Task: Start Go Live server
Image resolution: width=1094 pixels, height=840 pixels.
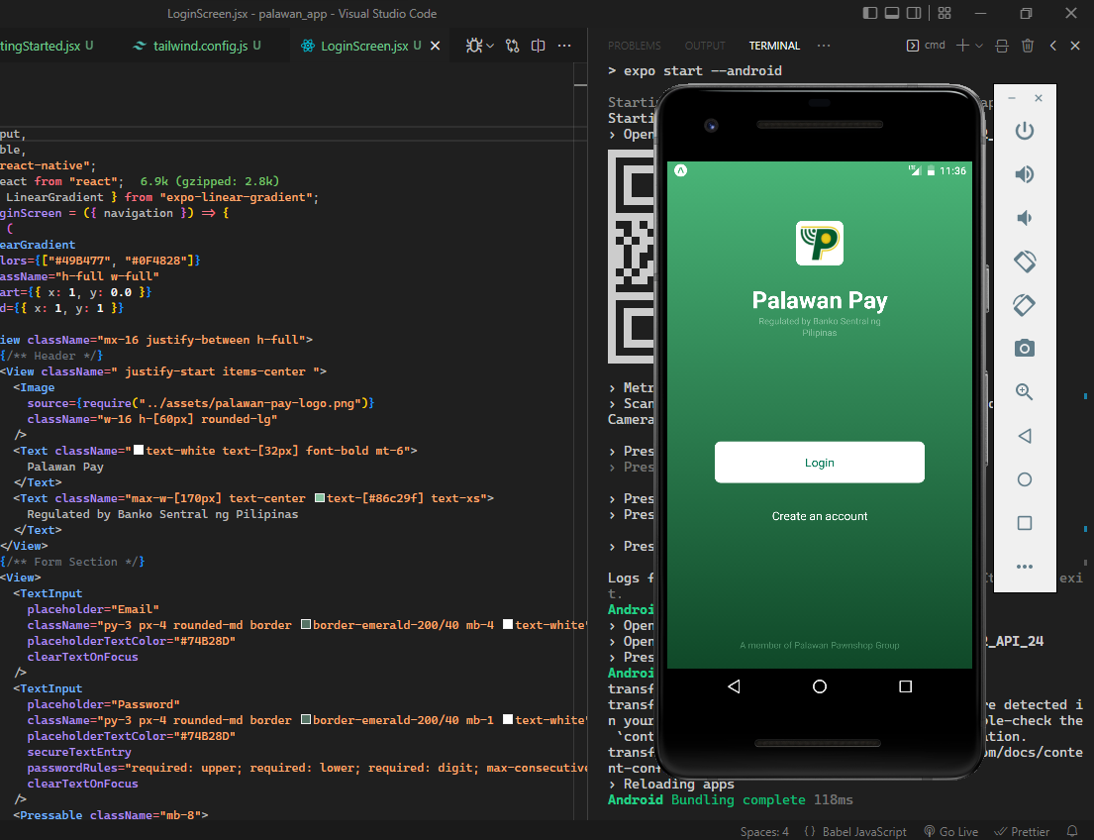Action: 951,832
